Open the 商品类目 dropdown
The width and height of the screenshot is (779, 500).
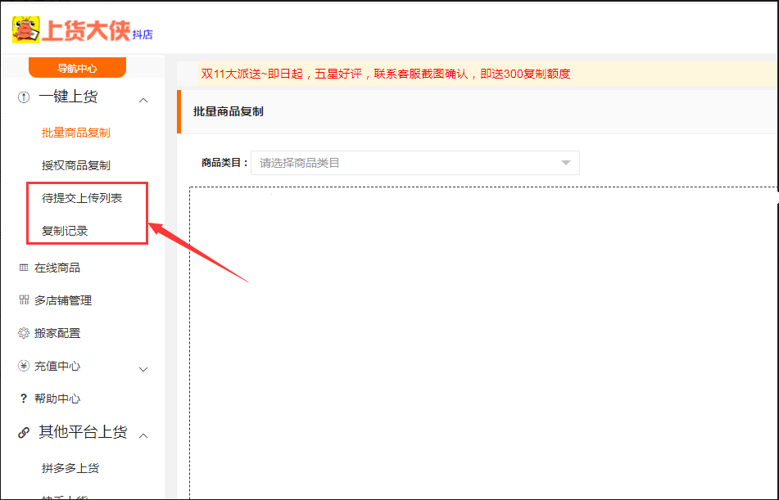pos(415,163)
